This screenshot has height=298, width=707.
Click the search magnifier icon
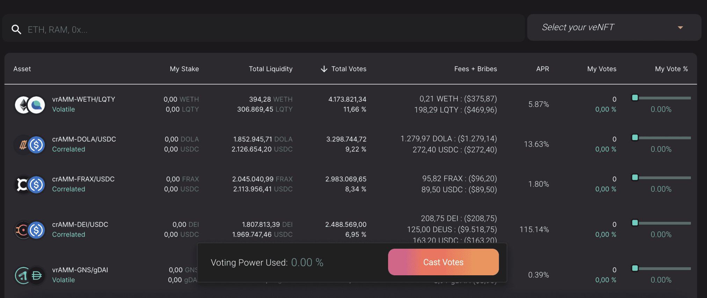coord(16,29)
